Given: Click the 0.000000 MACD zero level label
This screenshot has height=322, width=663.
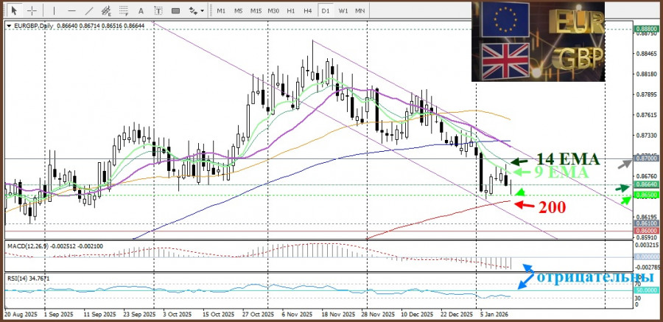Looking at the screenshot, I should [x=645, y=257].
